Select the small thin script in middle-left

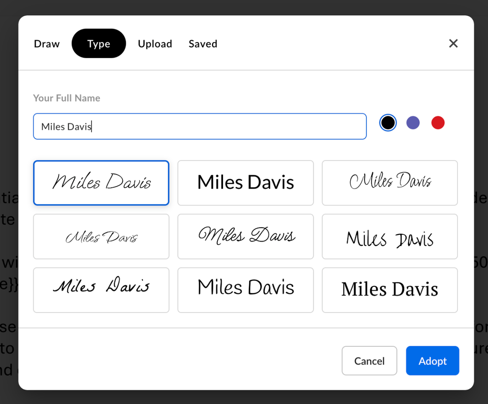click(x=101, y=237)
